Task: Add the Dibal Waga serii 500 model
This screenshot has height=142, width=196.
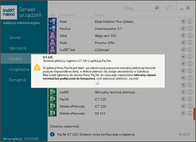Action: (x=183, y=36)
